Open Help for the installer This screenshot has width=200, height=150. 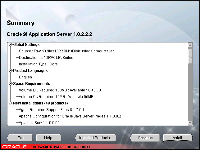tap(48, 138)
